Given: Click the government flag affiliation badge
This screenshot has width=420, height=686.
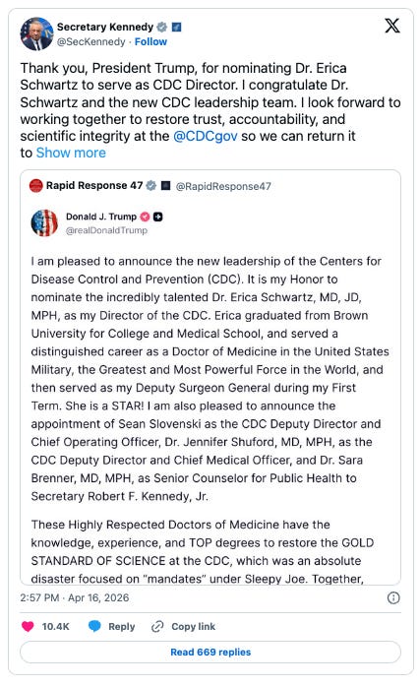Looking at the screenshot, I should point(176,28).
